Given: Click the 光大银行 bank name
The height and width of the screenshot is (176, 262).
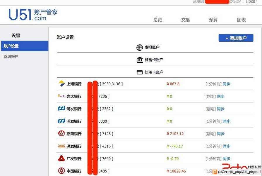Looking at the screenshot, I should (74, 96).
